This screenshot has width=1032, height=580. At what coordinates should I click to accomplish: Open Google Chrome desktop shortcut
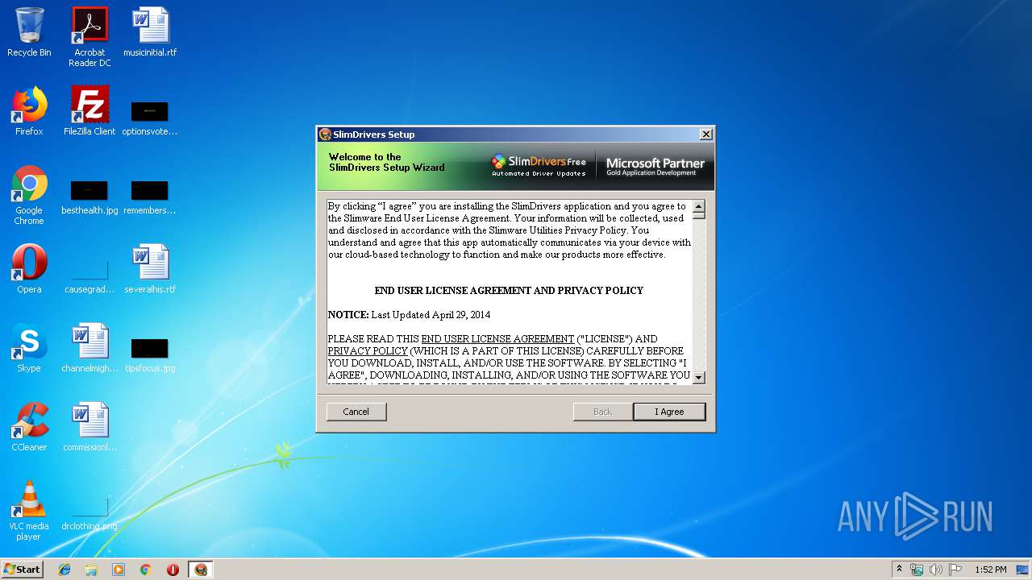tap(29, 195)
